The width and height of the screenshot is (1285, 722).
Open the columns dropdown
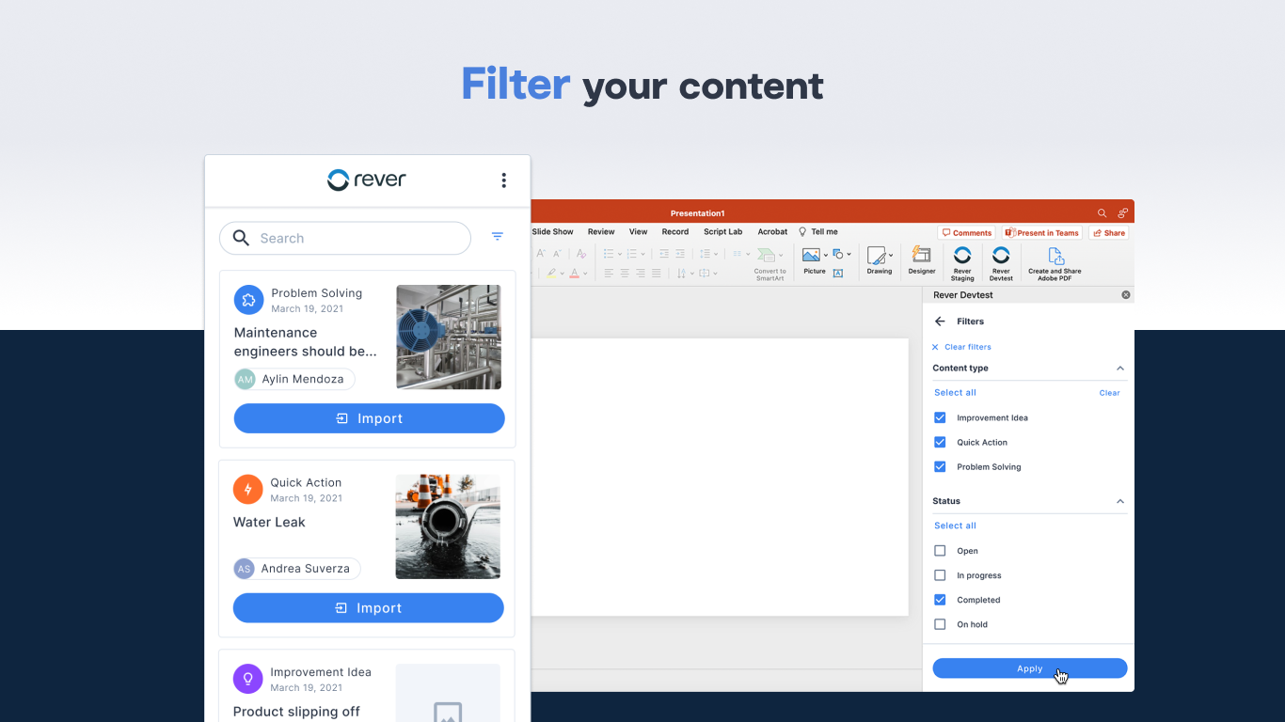(x=748, y=254)
